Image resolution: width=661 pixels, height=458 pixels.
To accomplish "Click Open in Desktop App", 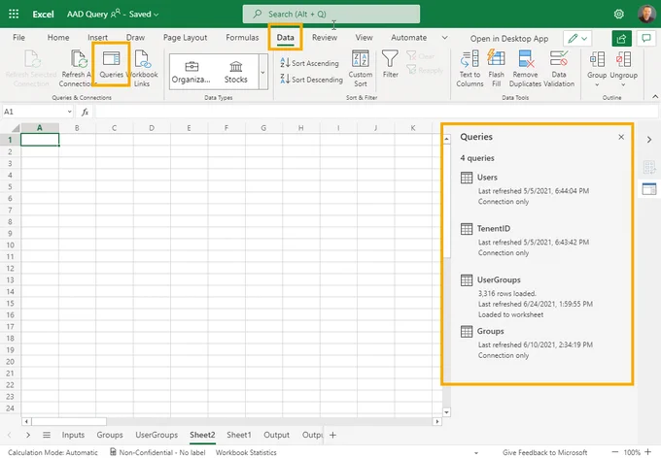I will coord(509,38).
